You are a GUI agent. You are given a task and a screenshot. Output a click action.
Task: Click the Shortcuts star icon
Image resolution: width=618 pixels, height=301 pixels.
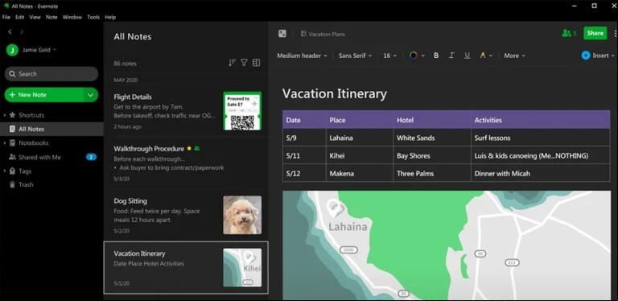(12, 115)
